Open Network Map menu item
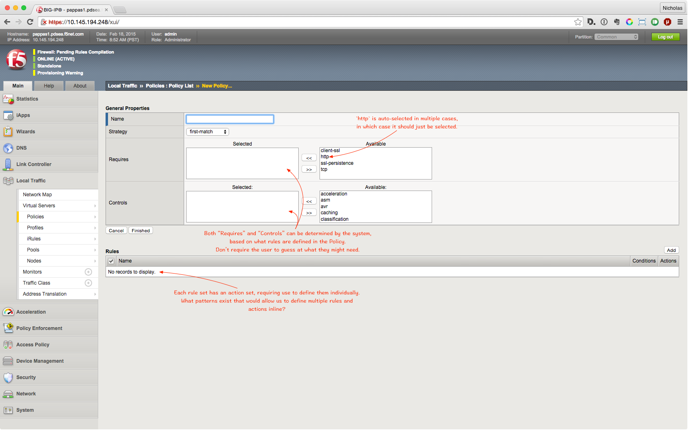Screen dimensions: 689x431 [58, 195]
